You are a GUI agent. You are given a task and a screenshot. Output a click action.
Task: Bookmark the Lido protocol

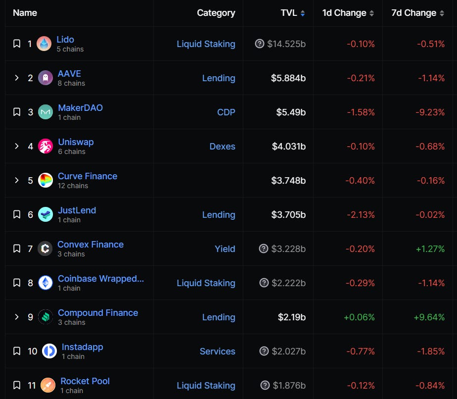(x=17, y=44)
